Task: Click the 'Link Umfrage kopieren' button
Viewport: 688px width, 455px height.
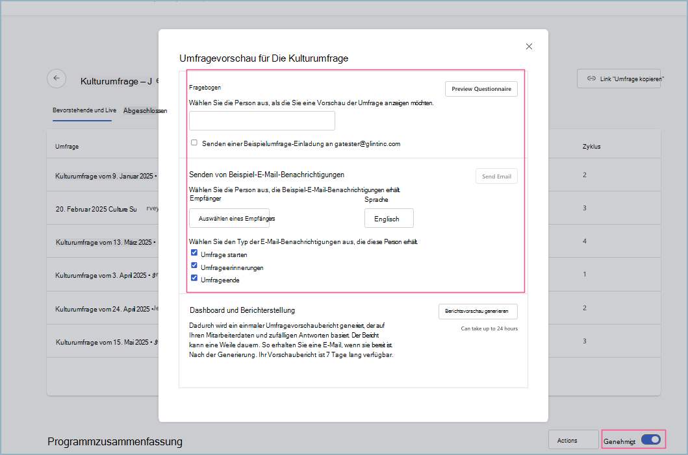Action: 618,78
